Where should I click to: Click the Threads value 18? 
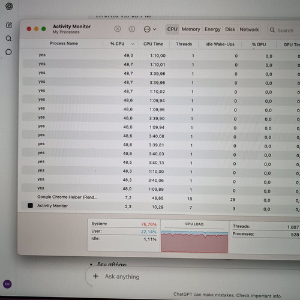(190, 199)
